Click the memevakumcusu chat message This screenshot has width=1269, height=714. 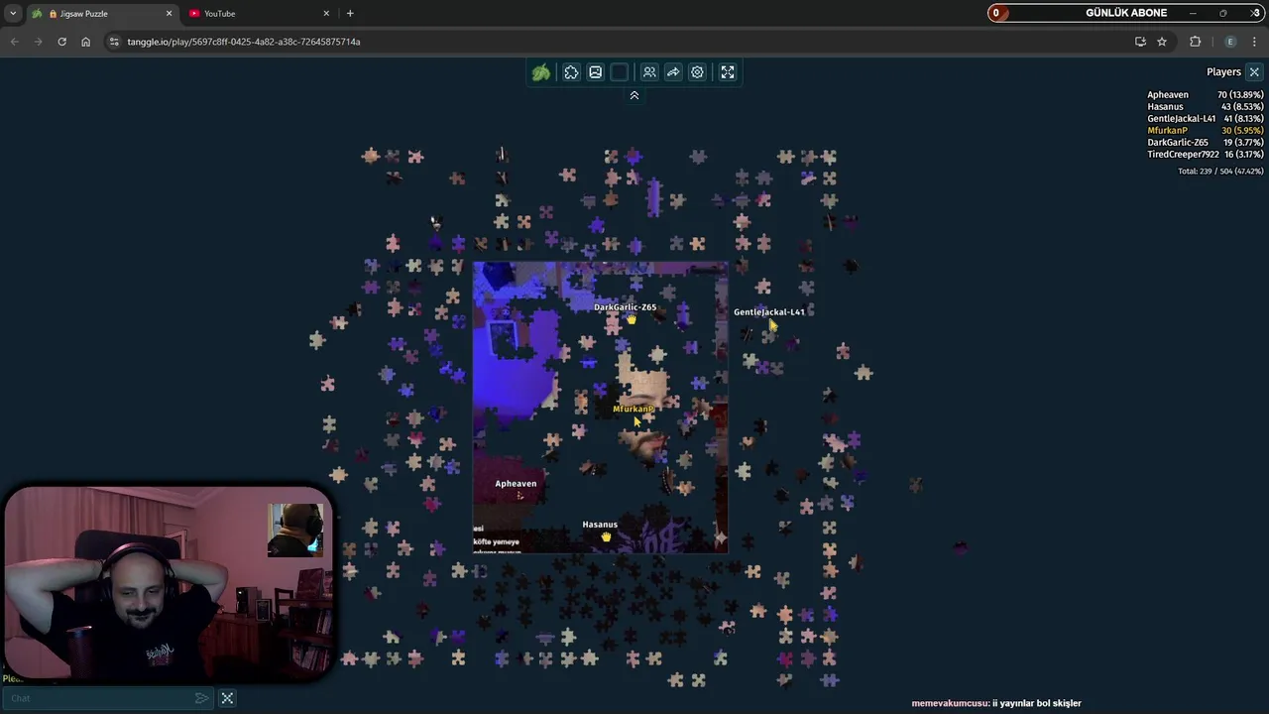996,703
